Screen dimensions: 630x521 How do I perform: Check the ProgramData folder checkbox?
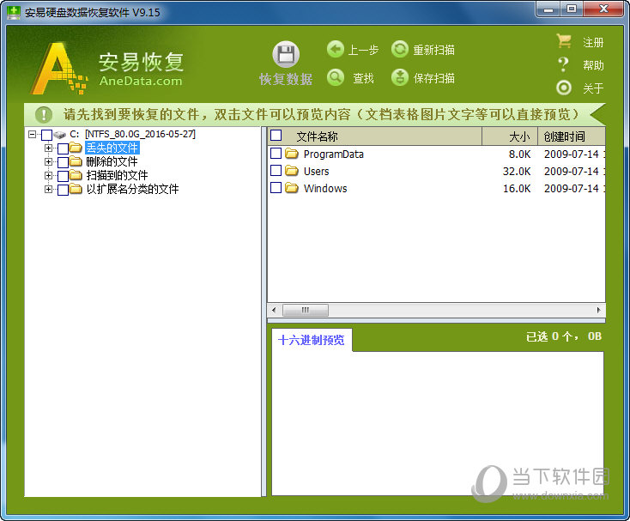pyautogui.click(x=276, y=154)
